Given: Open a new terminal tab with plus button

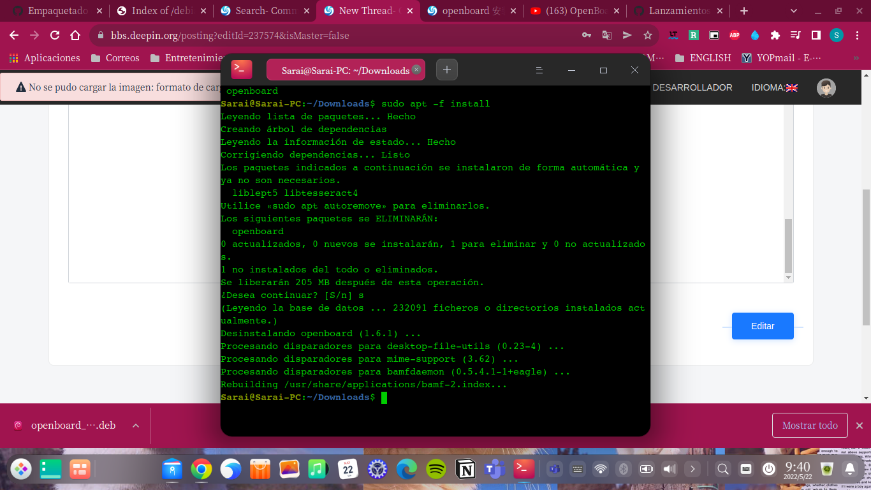Looking at the screenshot, I should click(x=446, y=70).
